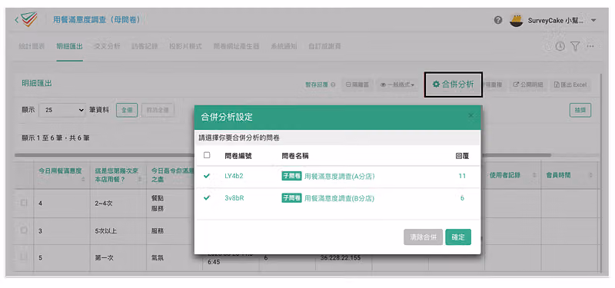Sort by the 會員時間 column
615x288 pixels.
pos(569,175)
